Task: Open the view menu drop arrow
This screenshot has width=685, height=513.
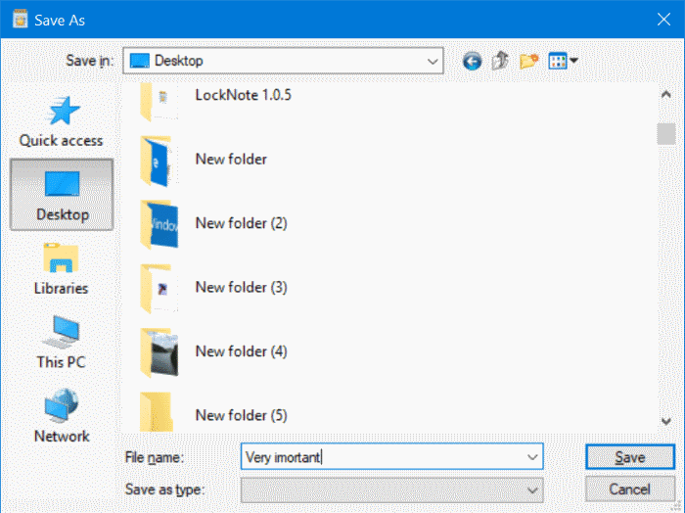Action: point(574,61)
